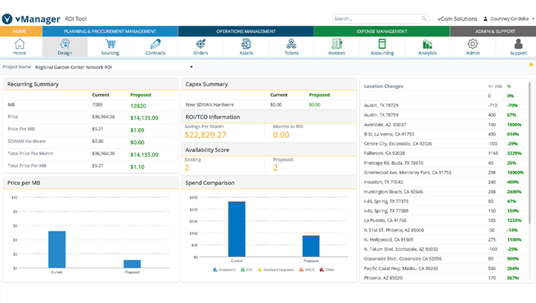The image size is (536, 303).
Task: Toggle the Broadband legend in Spend Comparison
Action: coord(224,270)
